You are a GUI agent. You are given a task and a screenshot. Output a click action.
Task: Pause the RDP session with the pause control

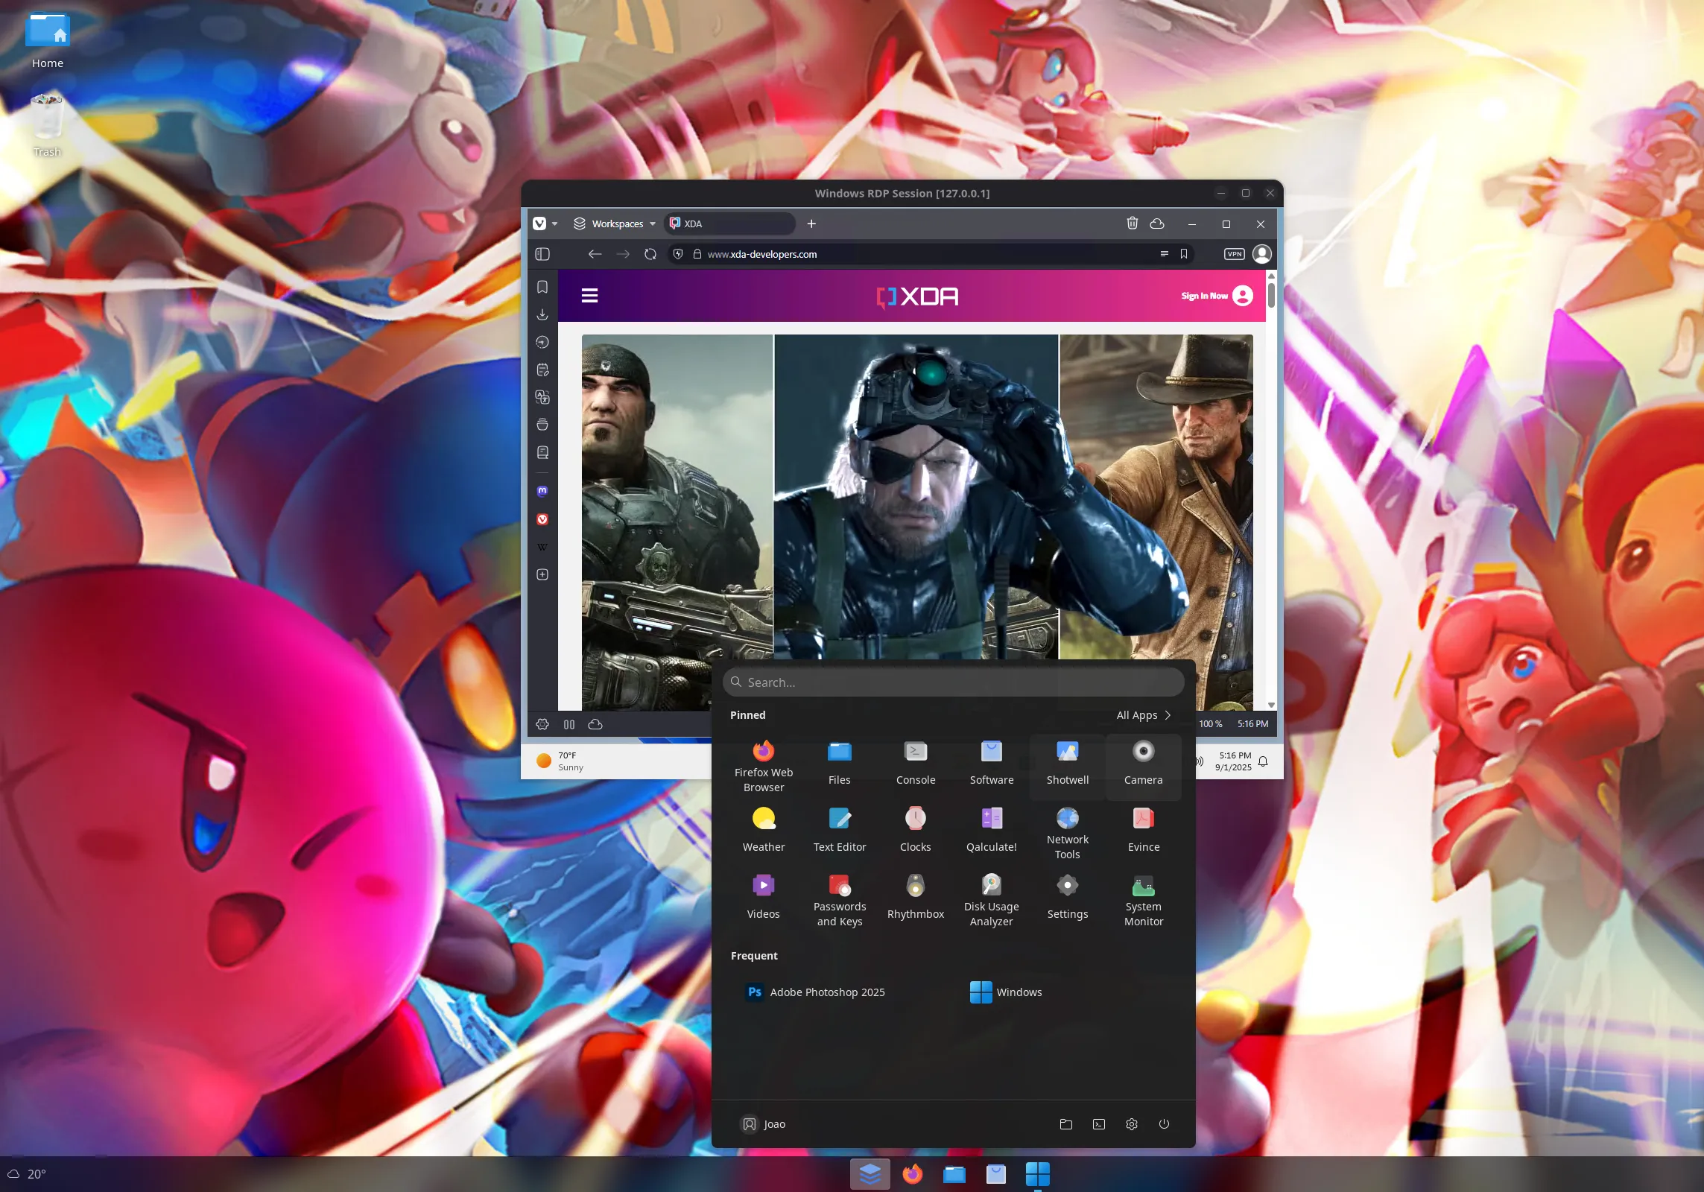(x=569, y=723)
